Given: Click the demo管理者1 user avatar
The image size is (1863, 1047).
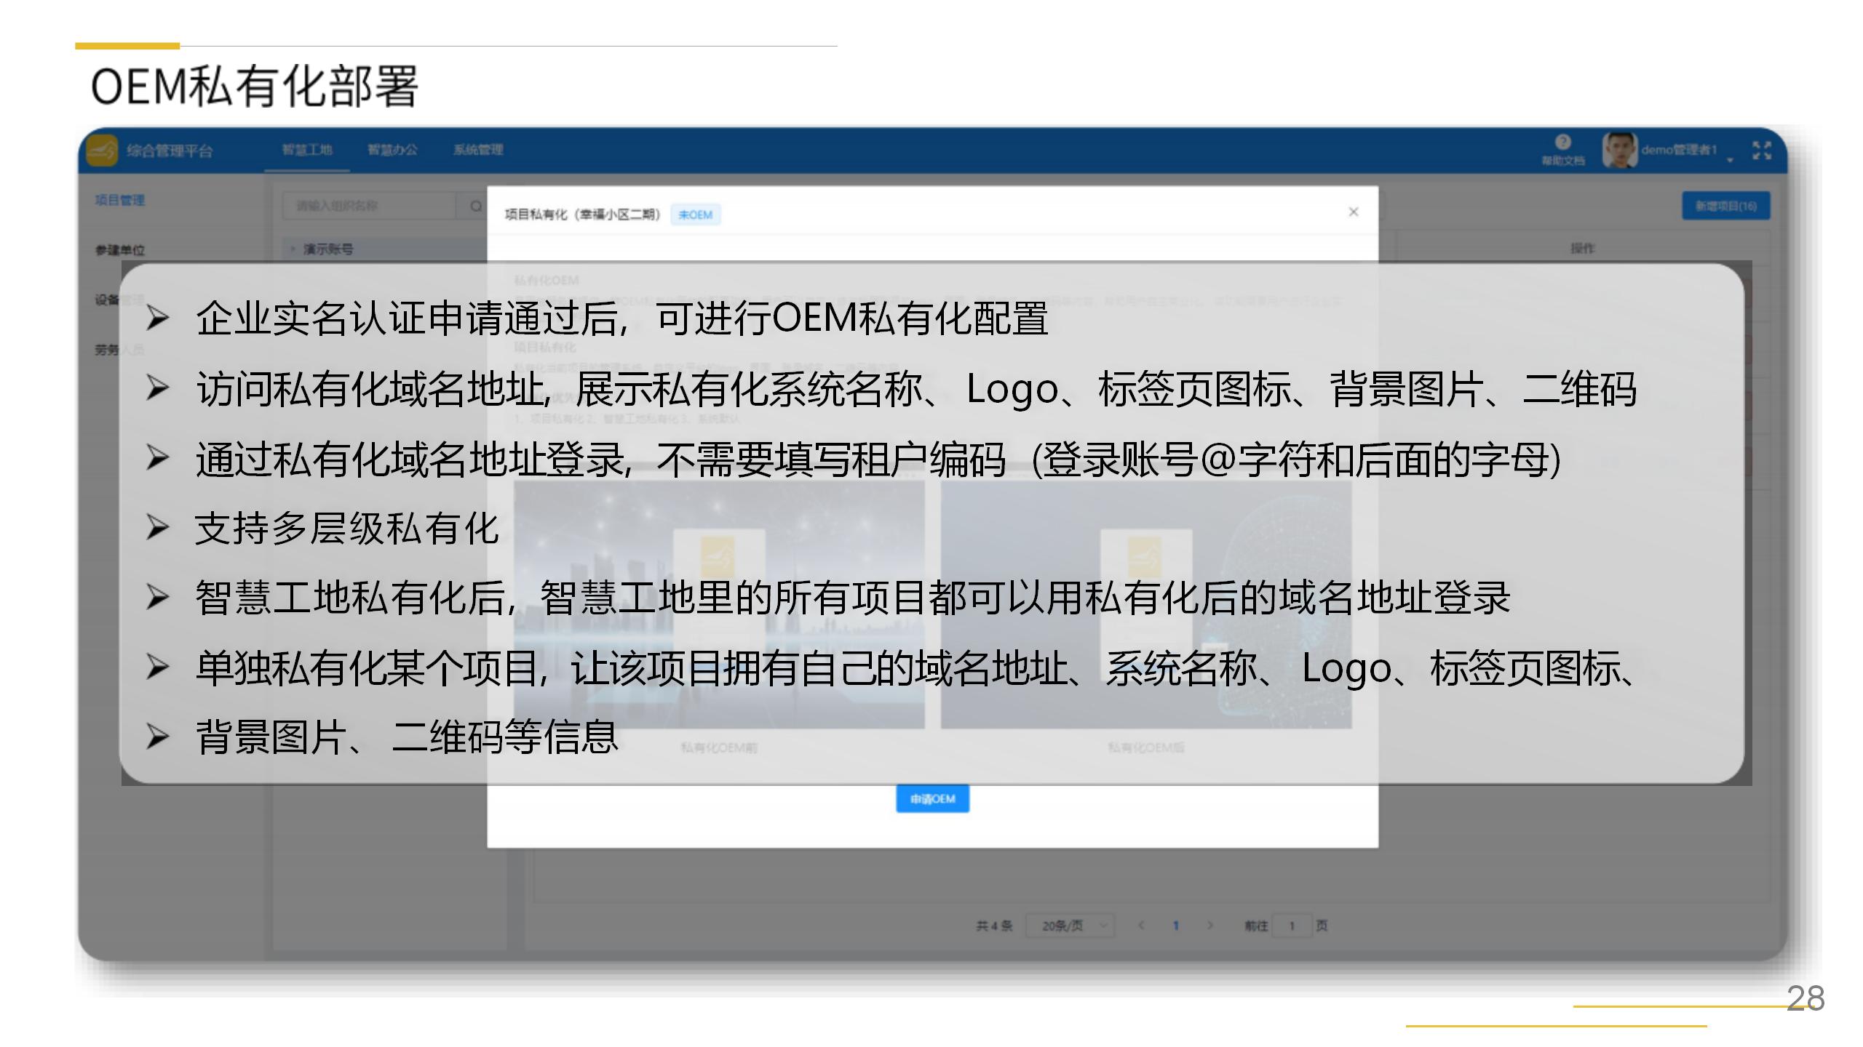Looking at the screenshot, I should click(x=1618, y=151).
